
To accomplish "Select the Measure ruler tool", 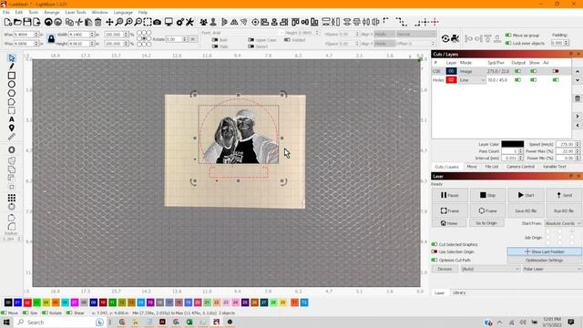I will [12, 137].
